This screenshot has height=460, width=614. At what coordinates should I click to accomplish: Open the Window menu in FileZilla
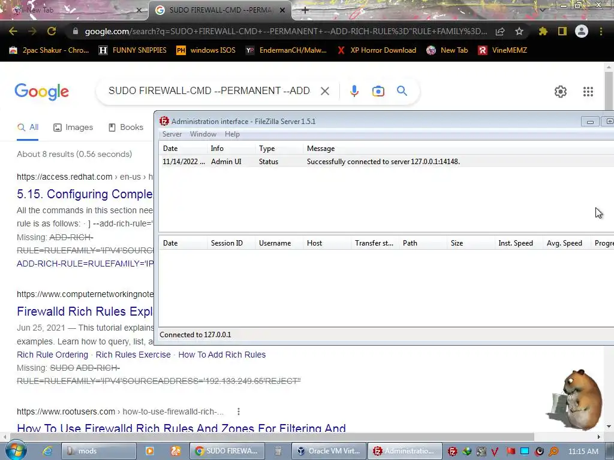[x=203, y=134]
